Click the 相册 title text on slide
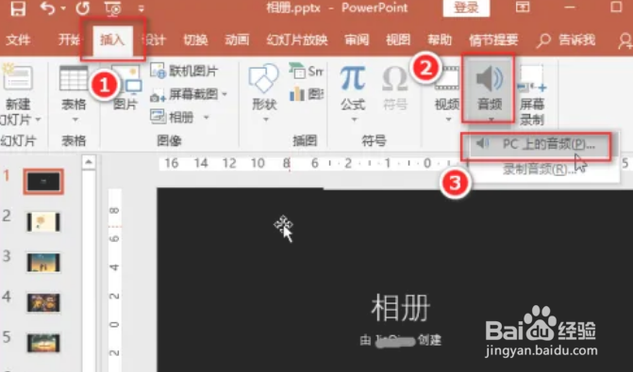The width and height of the screenshot is (633, 372). (401, 308)
